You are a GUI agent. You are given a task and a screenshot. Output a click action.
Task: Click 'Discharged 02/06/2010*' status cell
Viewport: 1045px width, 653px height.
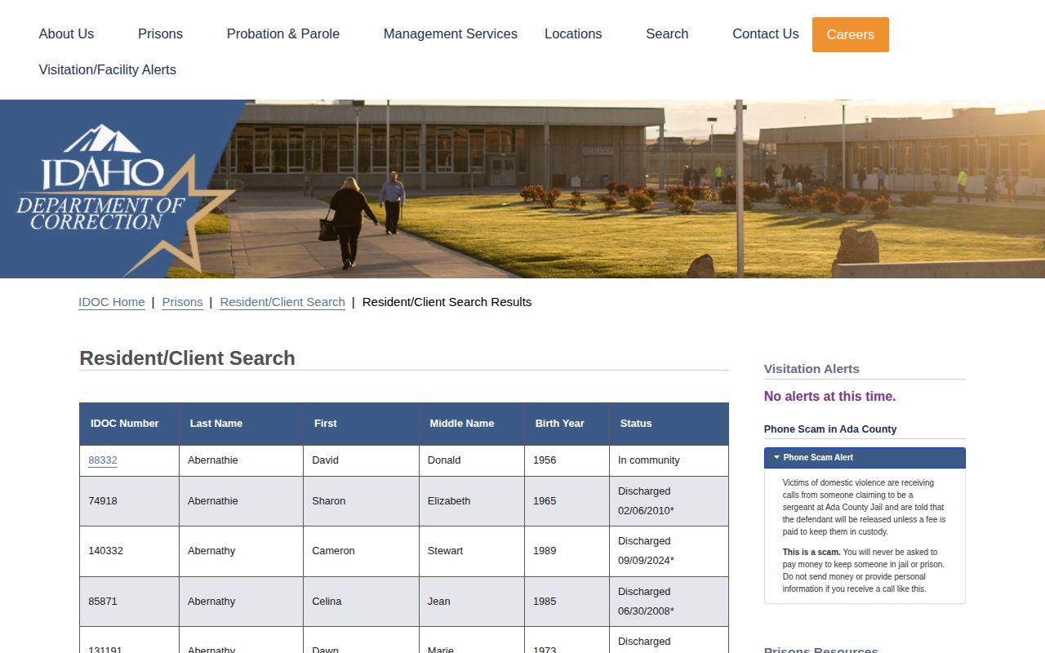pos(669,501)
